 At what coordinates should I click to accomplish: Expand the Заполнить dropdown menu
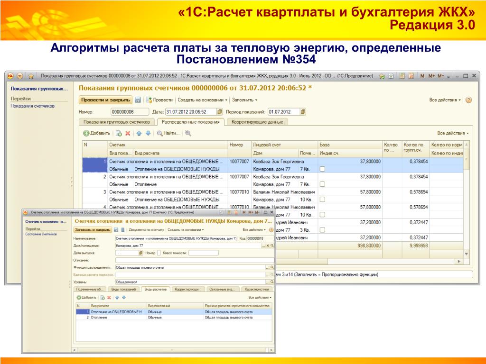coord(244,100)
